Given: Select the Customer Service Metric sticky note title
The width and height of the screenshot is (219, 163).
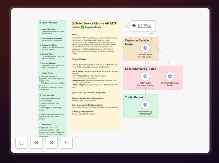Looking at the screenshot, I should (x=137, y=42).
